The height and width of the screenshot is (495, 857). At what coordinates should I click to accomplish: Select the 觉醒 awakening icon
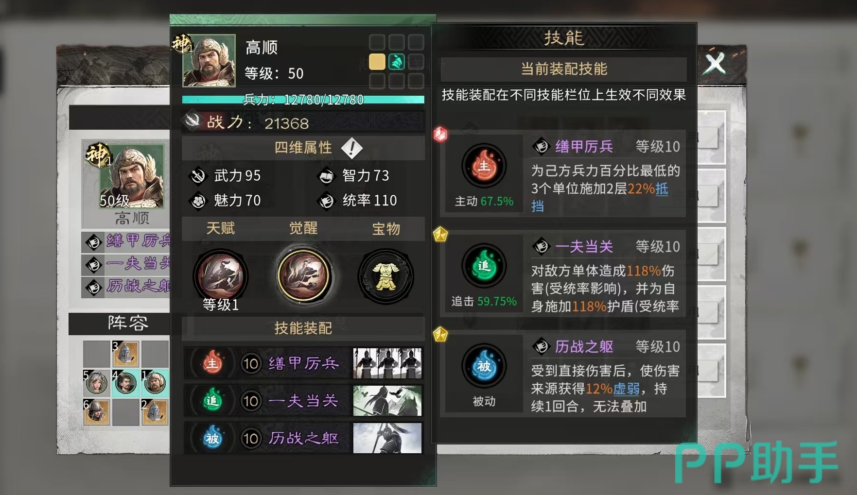click(304, 276)
